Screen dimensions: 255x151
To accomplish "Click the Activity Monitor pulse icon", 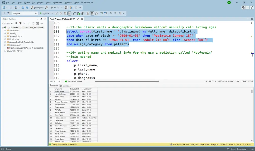I will (x=42, y=24).
